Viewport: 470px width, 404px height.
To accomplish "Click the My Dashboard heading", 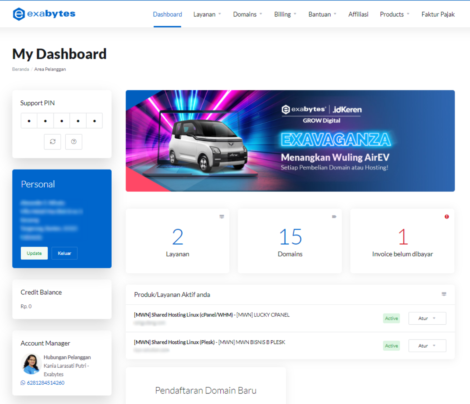I will 59,54.
